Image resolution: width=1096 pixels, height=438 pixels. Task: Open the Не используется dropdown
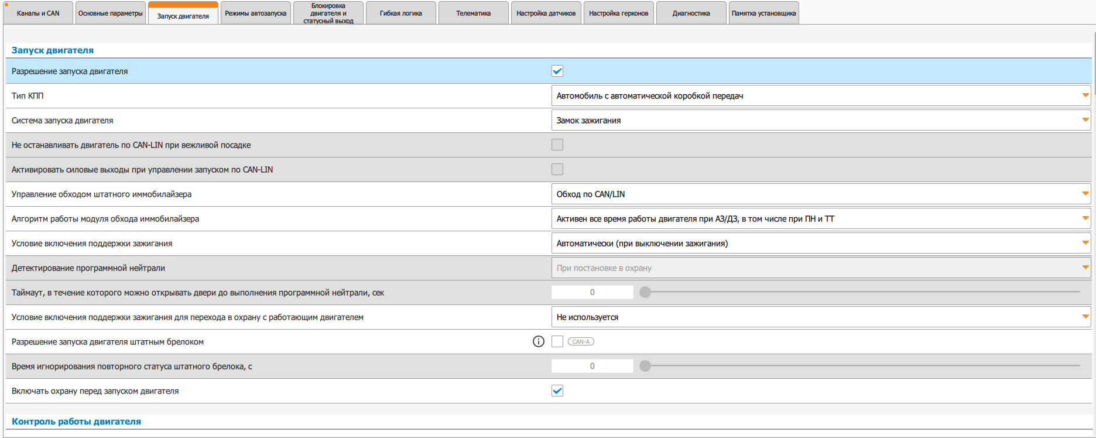pyautogui.click(x=821, y=317)
